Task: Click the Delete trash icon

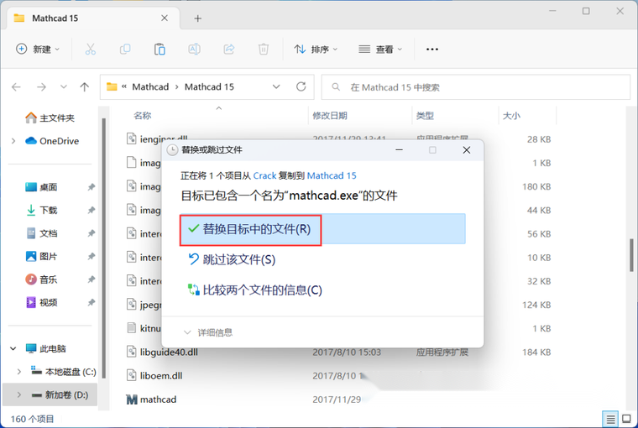Action: coord(263,50)
